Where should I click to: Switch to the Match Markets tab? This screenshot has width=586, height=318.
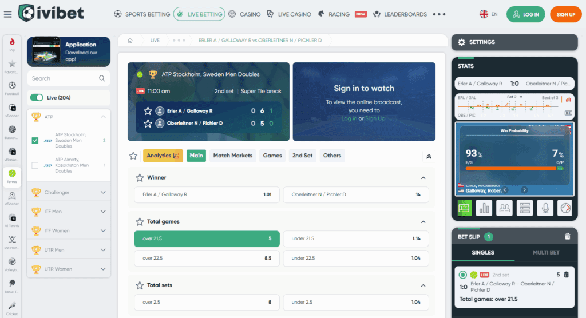tap(232, 156)
